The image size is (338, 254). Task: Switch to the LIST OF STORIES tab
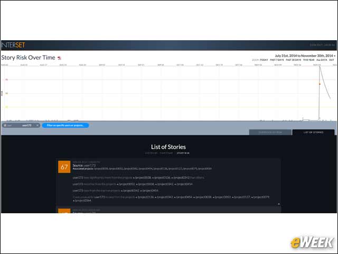(313, 132)
